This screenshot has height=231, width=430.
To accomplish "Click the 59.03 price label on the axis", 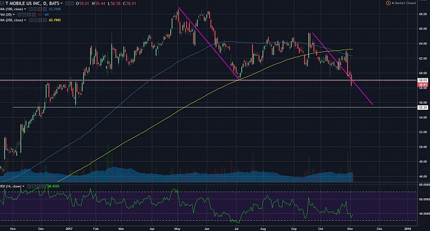I will coord(423,81).
